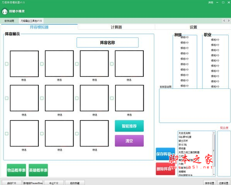The width and height of the screenshot is (231, 185).
Task: Click the 按键小精灵 logo icon
Action: click(x=5, y=11)
